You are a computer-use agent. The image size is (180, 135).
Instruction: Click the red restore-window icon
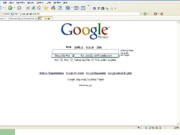pos(155,14)
